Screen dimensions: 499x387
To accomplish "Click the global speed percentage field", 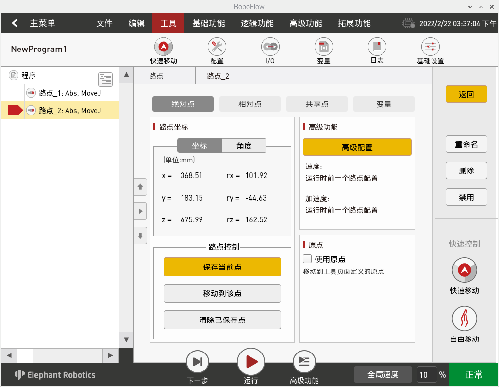I will pos(427,374).
